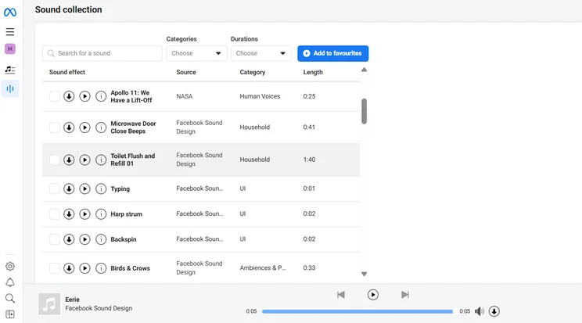Click the Search for a sound field
The image size is (582, 323).
(x=102, y=53)
